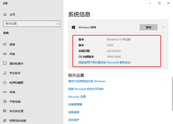Open 专注助手 settings
173x124 pixels.
coord(15,73)
